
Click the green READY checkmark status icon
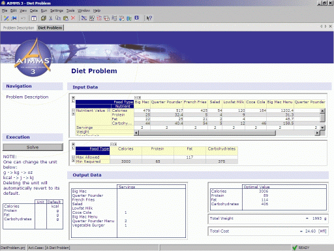[295, 248]
